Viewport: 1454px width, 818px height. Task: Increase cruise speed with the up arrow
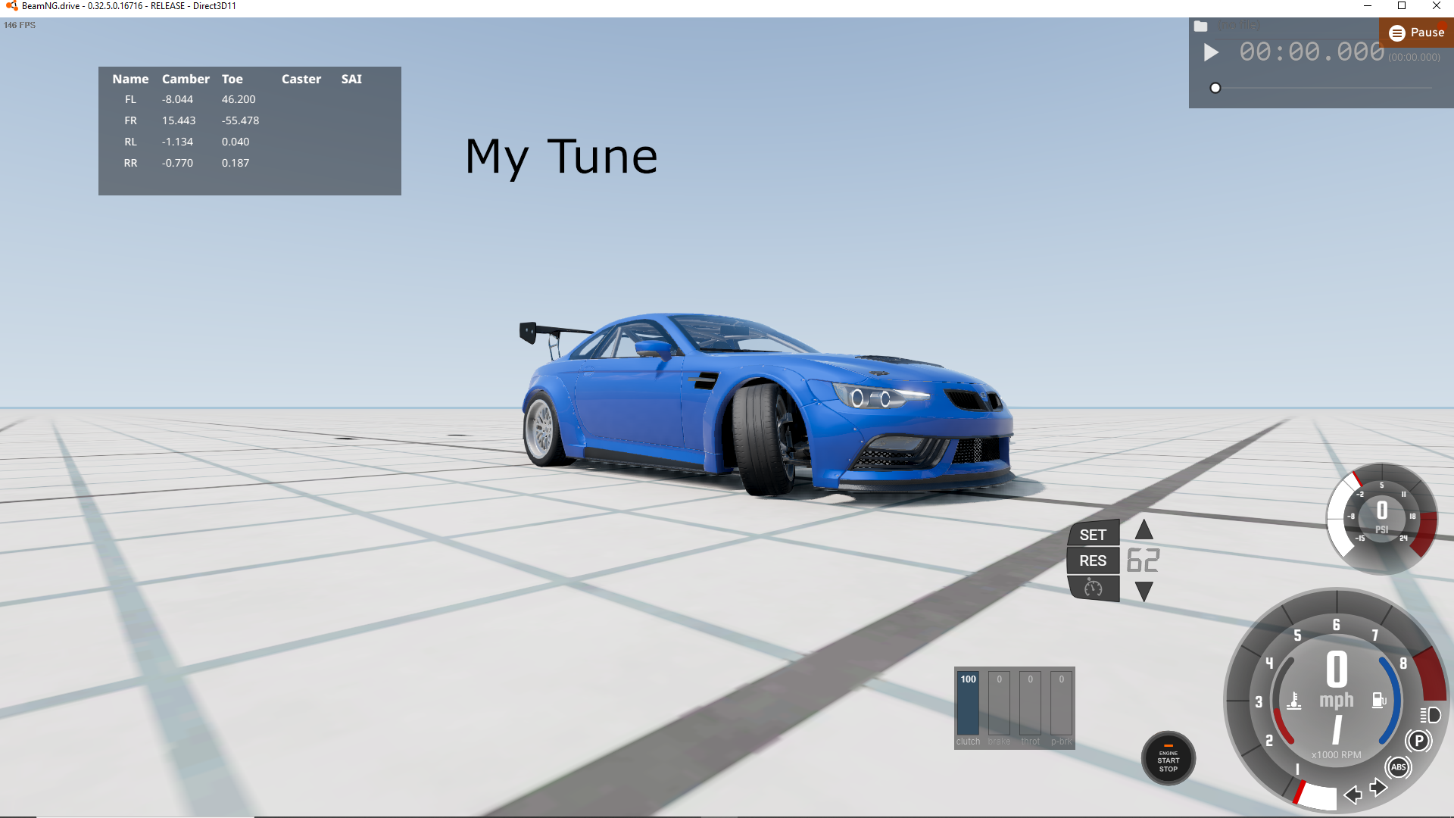[1144, 529]
